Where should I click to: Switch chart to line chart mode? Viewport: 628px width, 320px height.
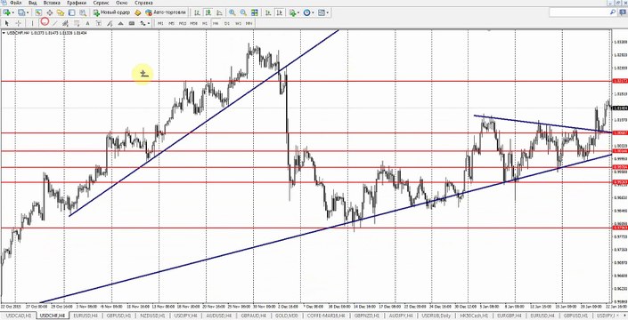point(219,12)
